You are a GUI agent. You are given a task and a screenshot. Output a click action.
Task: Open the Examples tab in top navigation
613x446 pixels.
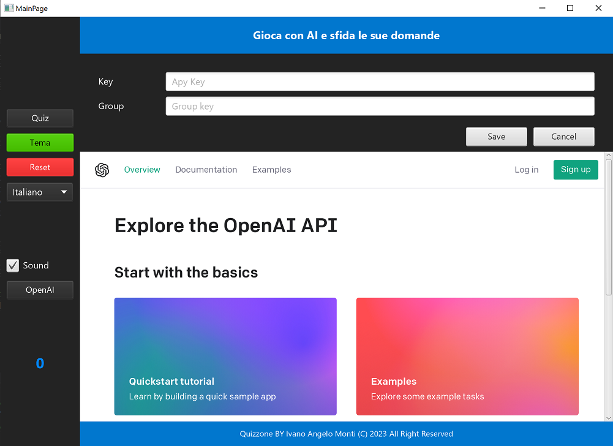coord(272,170)
